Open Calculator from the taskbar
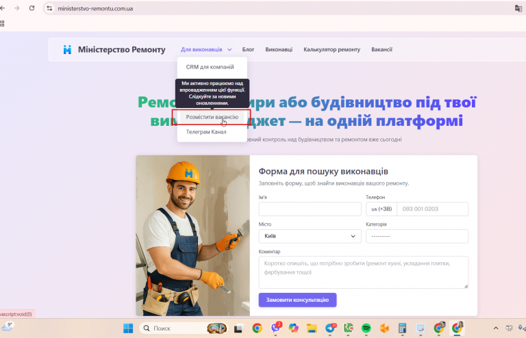 click(x=402, y=328)
